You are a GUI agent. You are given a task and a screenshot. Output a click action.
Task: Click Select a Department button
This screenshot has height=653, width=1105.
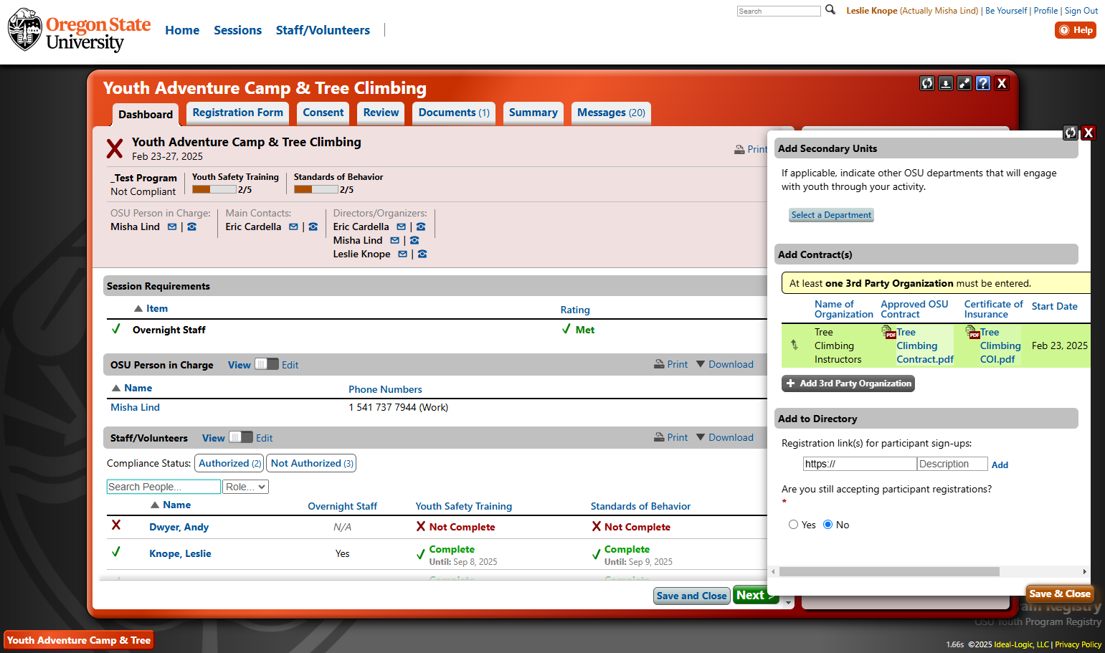click(831, 215)
